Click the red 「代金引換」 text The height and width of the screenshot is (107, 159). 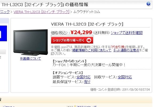pyautogui.click(x=118, y=47)
